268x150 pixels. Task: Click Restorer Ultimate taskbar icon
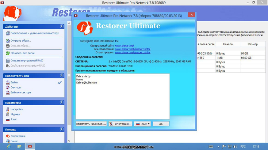[x=30, y=146]
